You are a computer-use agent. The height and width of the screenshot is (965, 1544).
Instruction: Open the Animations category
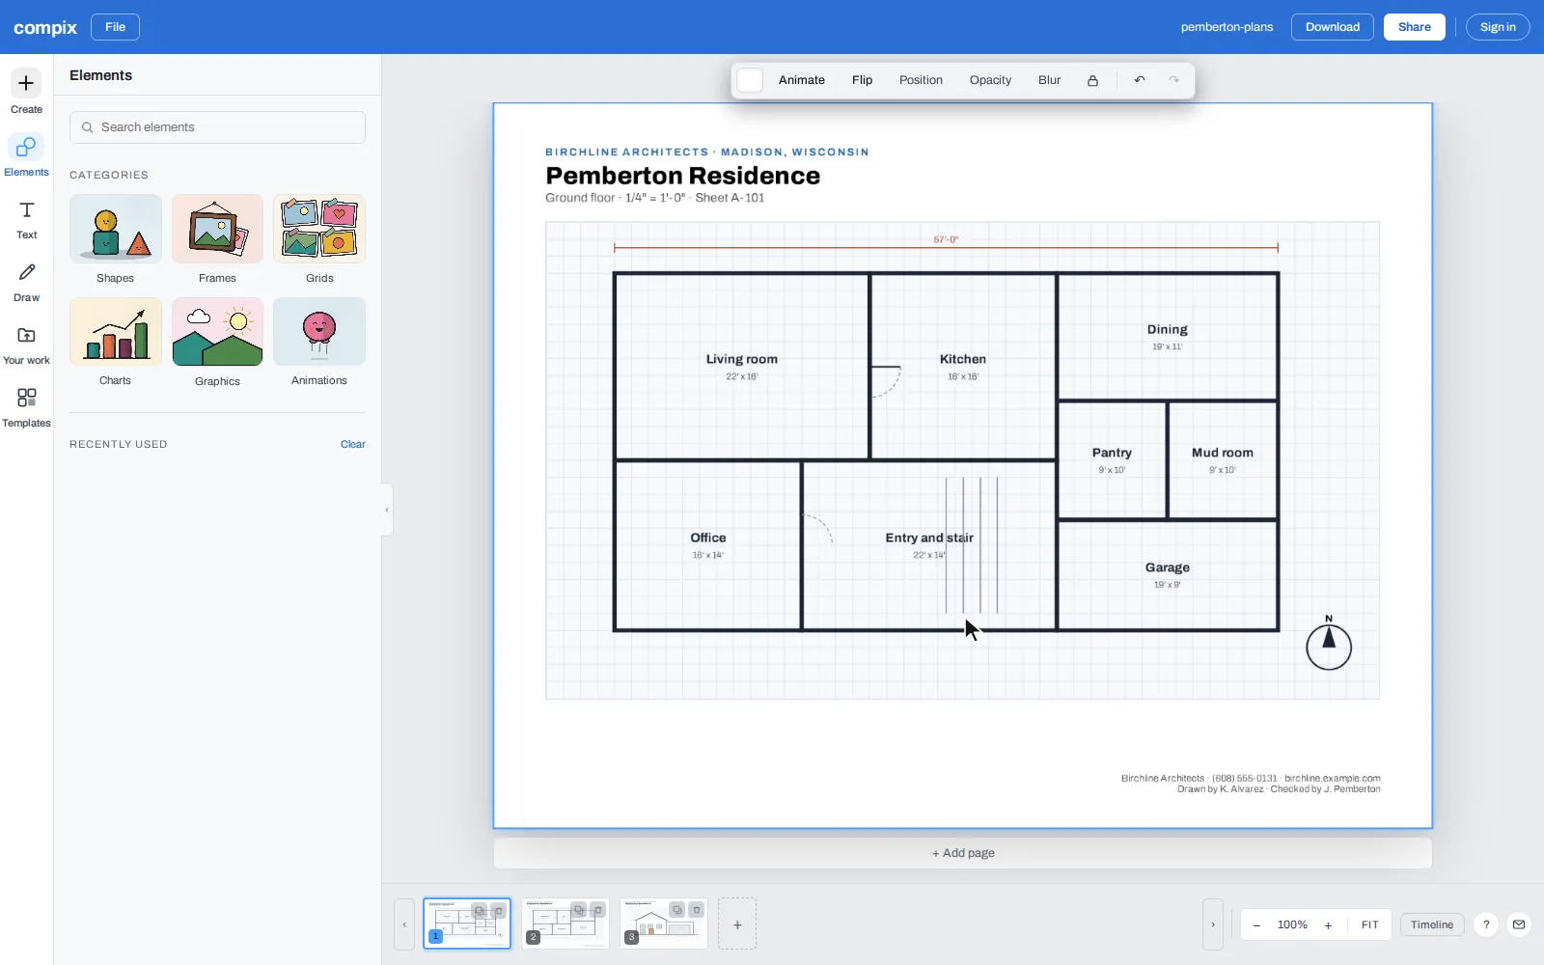319,343
